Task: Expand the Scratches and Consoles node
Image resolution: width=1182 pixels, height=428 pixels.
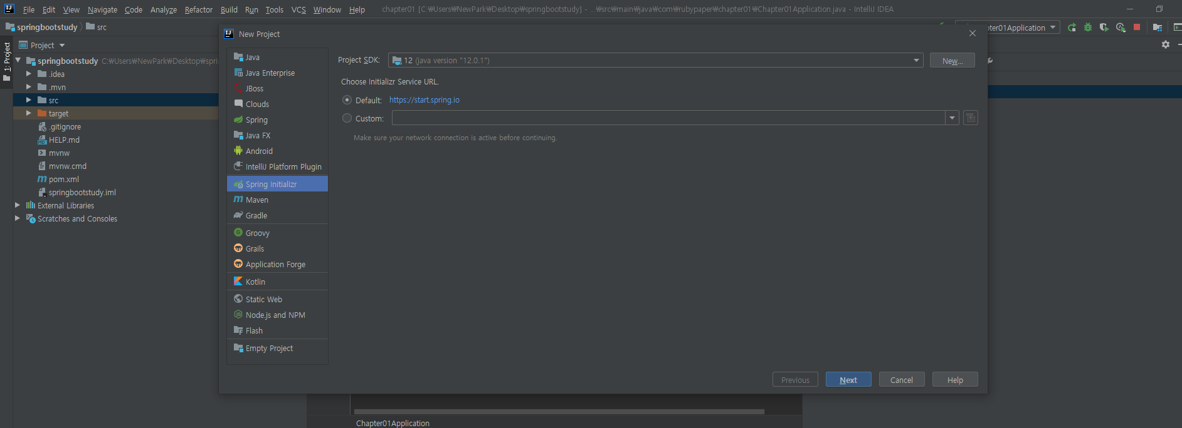Action: click(18, 218)
